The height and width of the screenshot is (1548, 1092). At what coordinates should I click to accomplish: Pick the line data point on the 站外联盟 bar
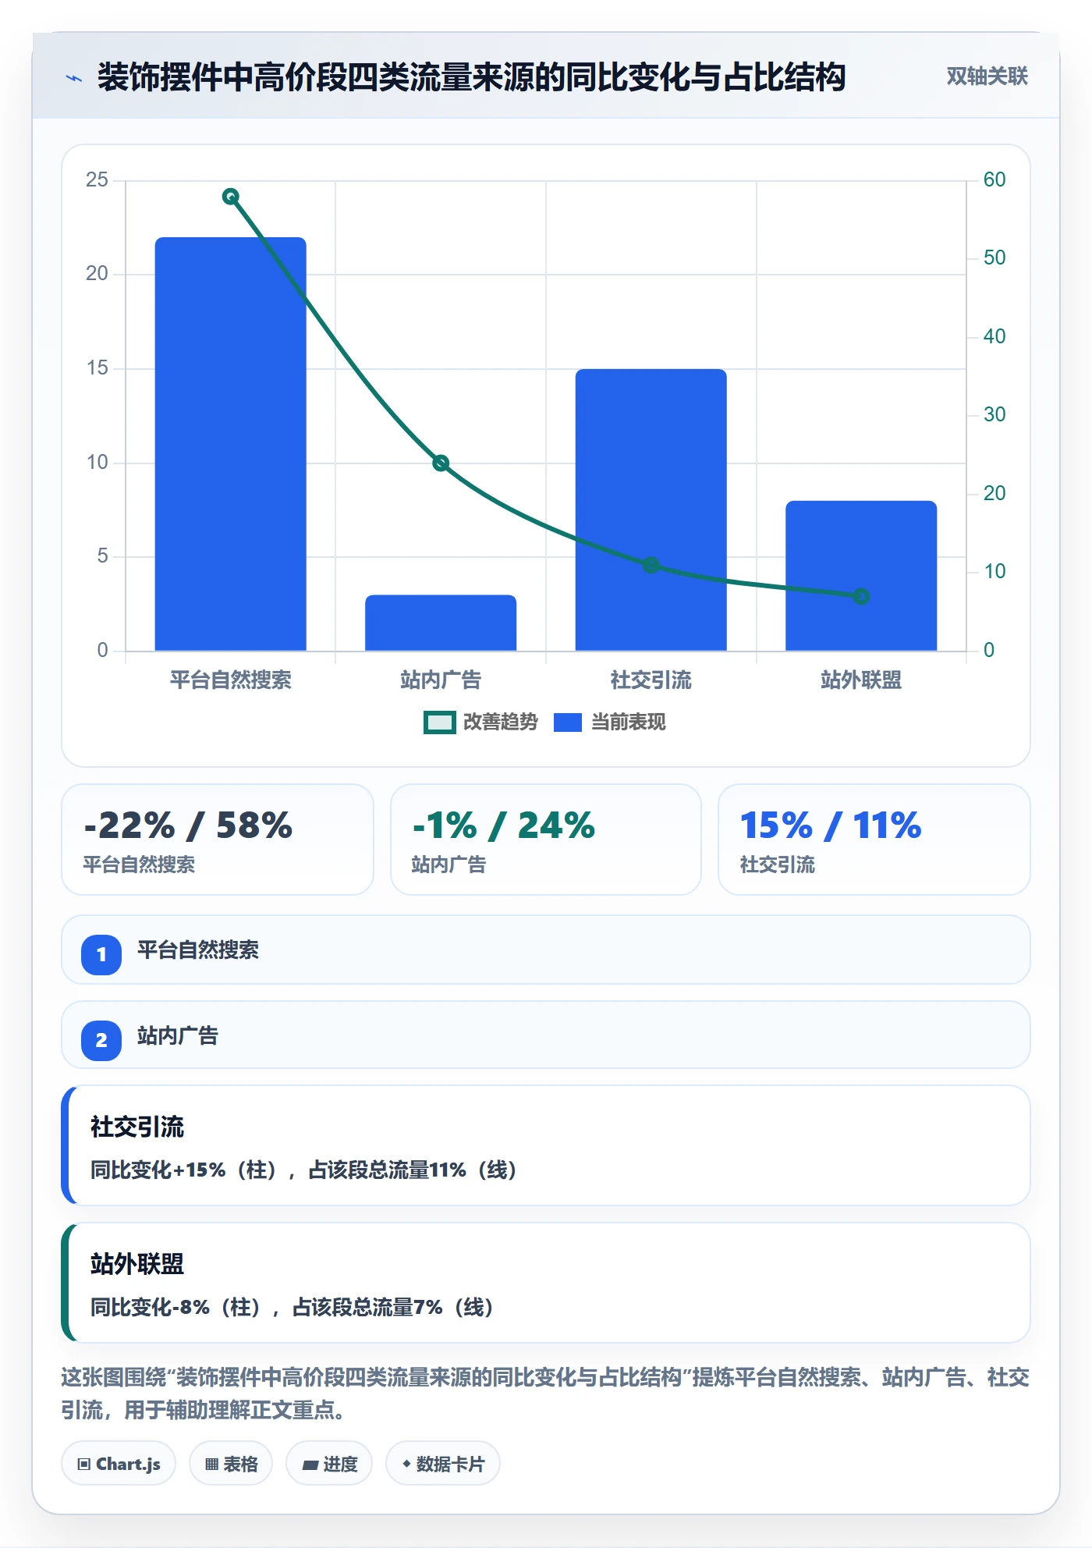click(x=861, y=596)
